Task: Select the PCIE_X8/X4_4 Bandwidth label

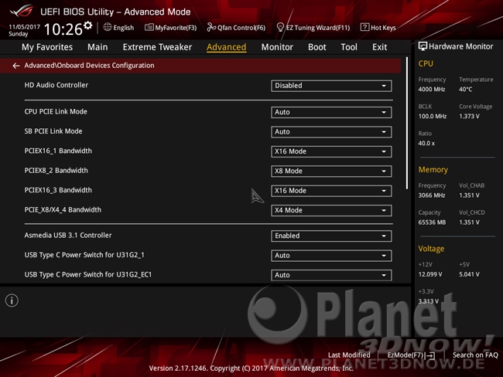Action: pyautogui.click(x=63, y=210)
